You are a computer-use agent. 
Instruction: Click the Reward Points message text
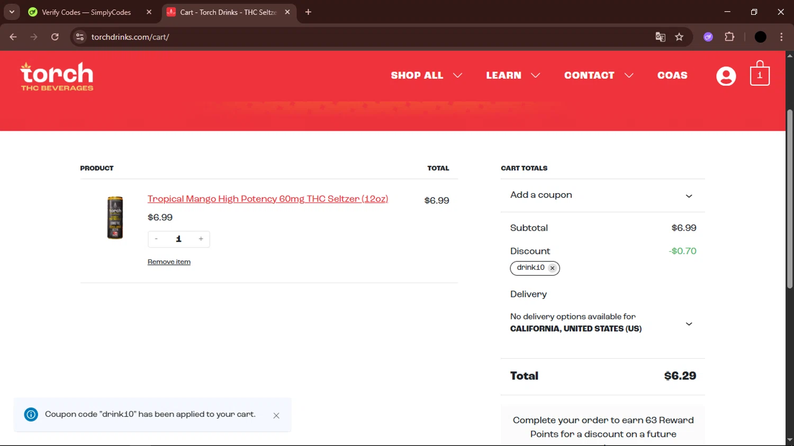coord(603,427)
